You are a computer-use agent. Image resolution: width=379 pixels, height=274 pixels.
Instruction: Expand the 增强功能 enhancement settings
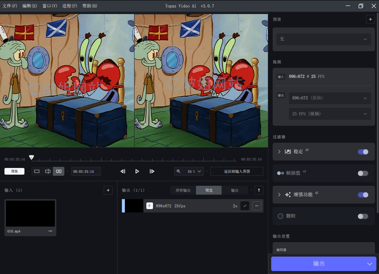(x=279, y=195)
